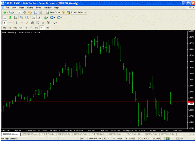This screenshot has height=141, width=196.
Task: Click the red 1.3333 price label
Action: [x=191, y=102]
